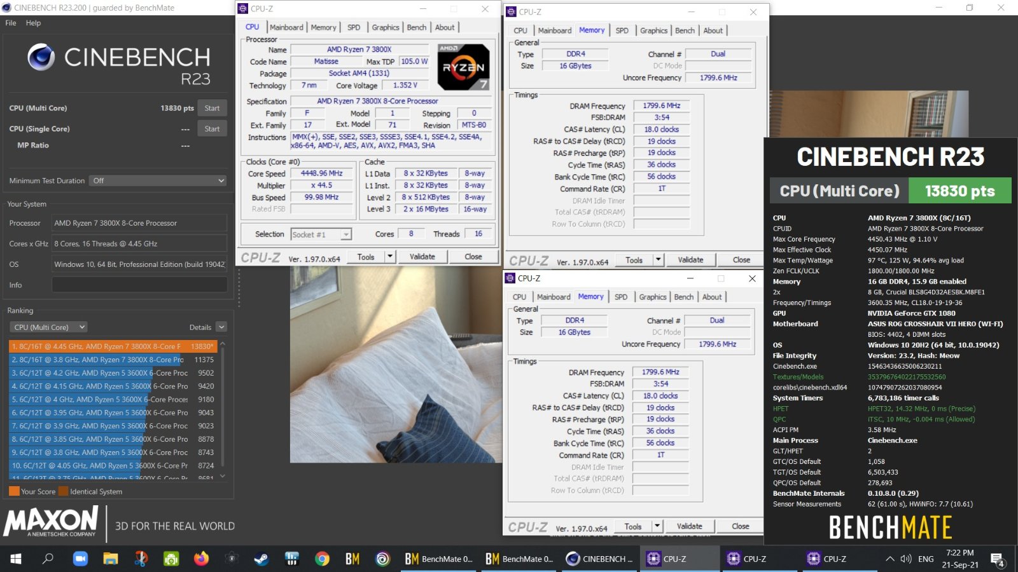Click the Identical System legend swatch
This screenshot has height=572, width=1018.
[x=63, y=491]
